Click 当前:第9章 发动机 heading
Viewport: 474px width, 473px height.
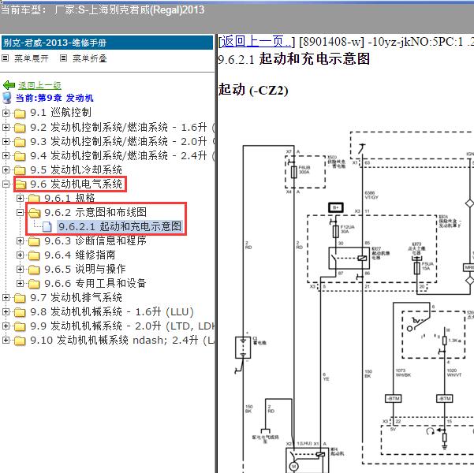(x=54, y=98)
